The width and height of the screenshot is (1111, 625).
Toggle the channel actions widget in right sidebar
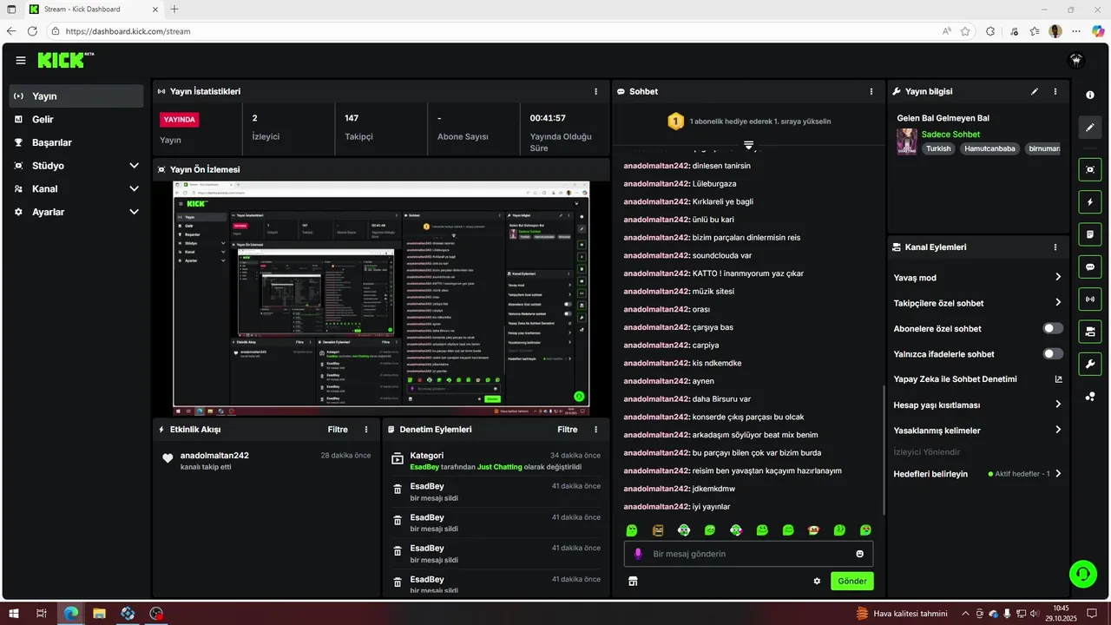(1090, 331)
